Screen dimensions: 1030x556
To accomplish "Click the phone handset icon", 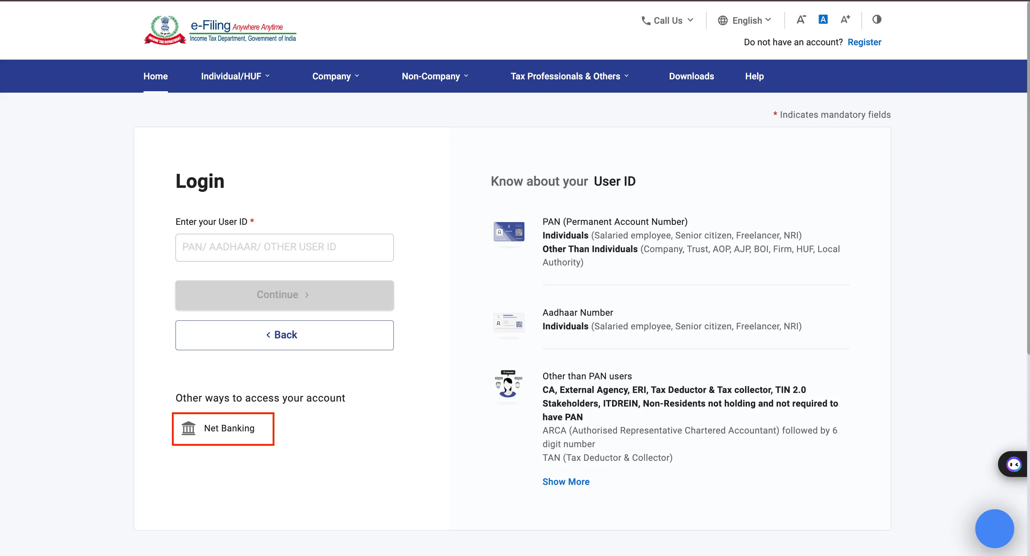I will coord(646,21).
